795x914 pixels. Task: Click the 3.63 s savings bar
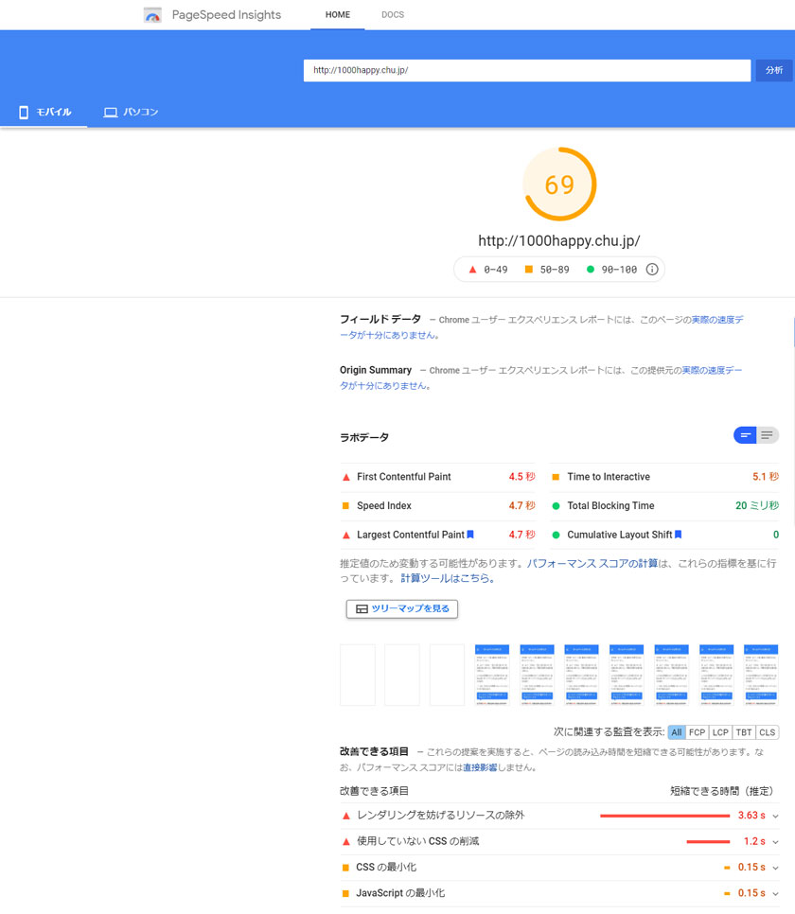coord(665,816)
